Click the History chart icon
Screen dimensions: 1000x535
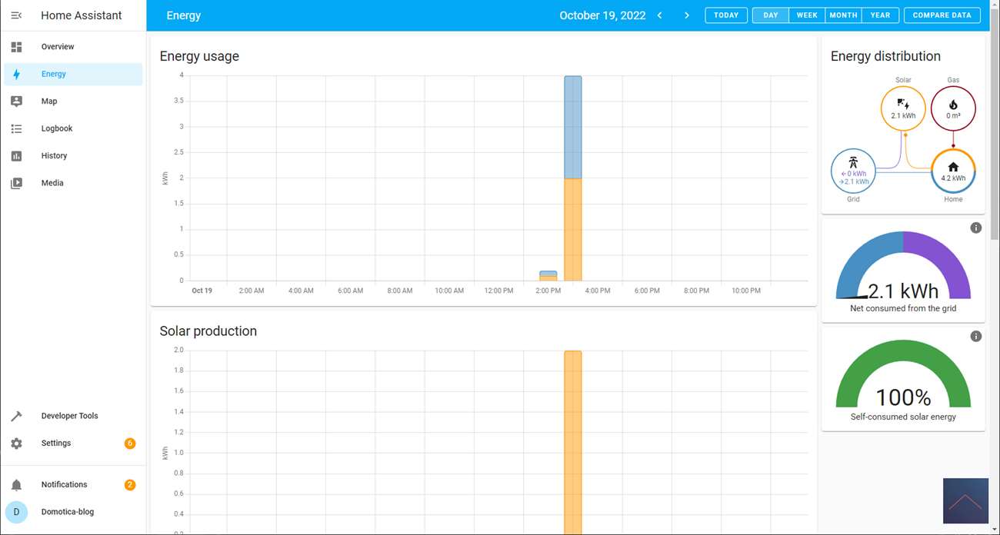(x=16, y=156)
